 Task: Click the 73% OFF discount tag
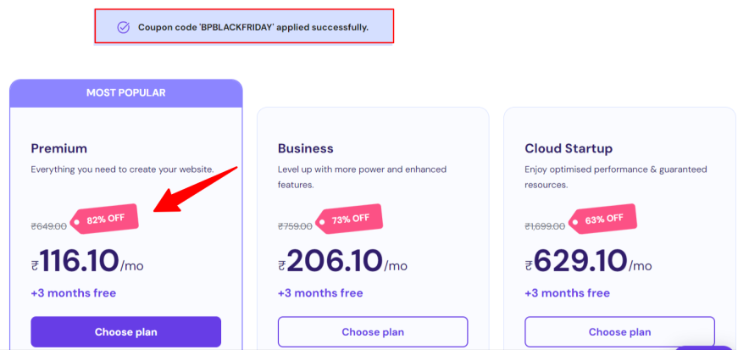point(351,219)
